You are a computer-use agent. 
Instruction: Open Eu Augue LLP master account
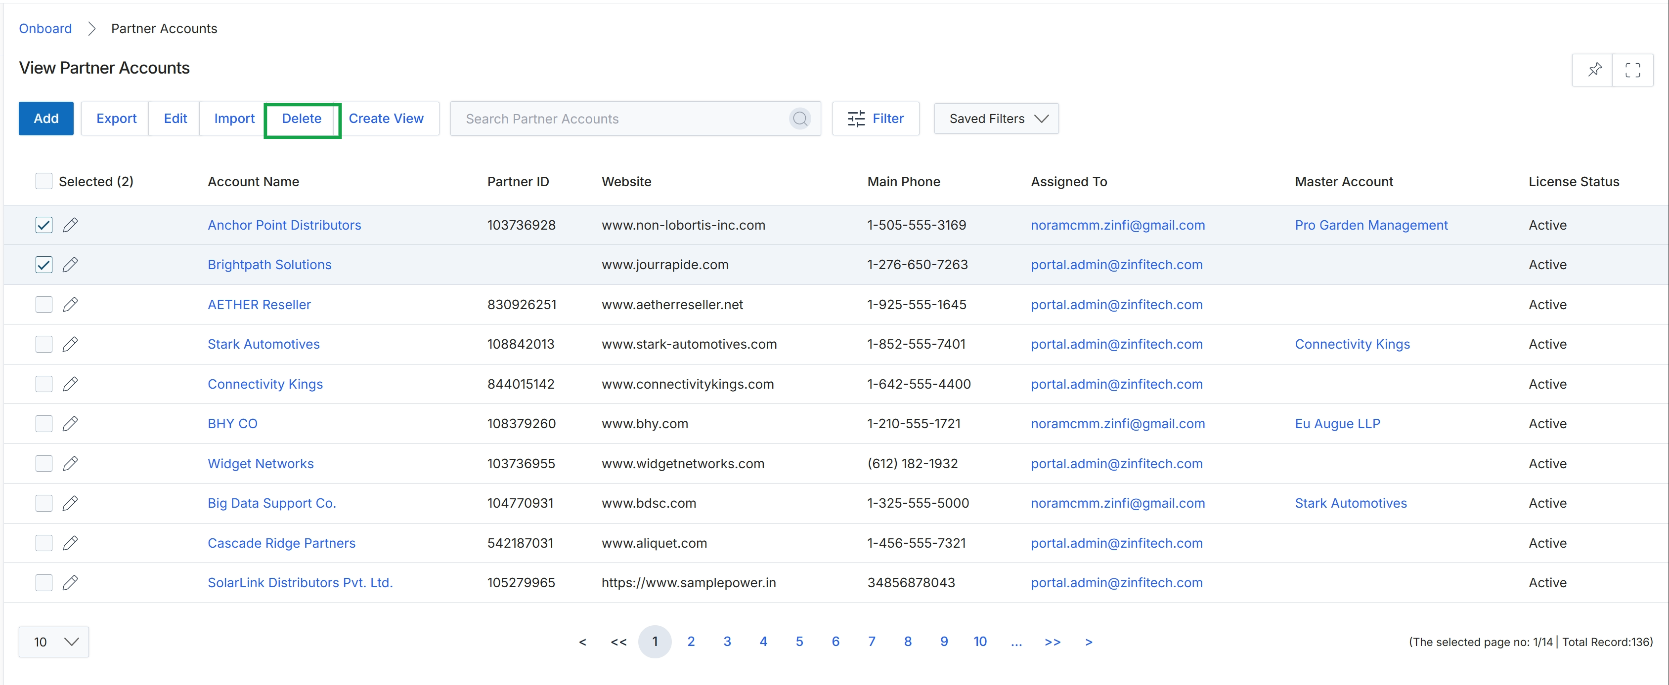(1337, 423)
